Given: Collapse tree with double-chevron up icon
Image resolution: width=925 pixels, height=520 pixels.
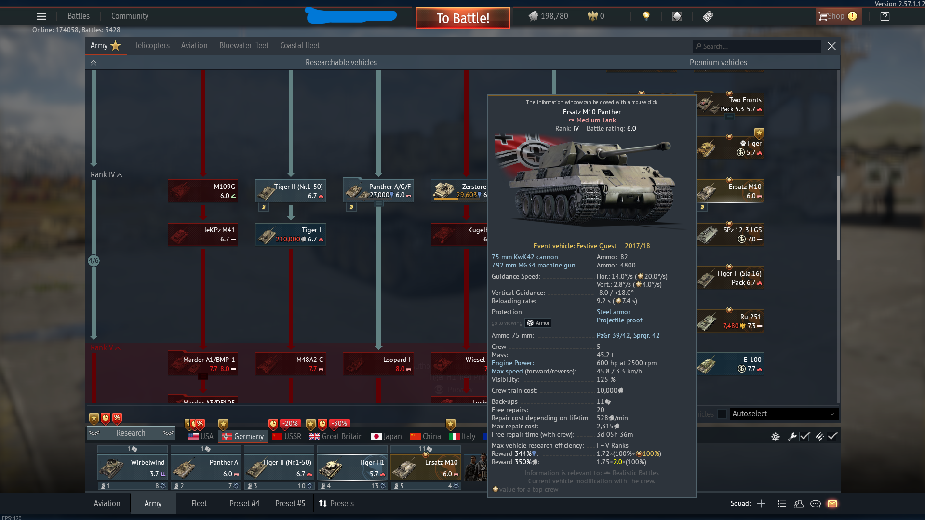Looking at the screenshot, I should click(94, 63).
